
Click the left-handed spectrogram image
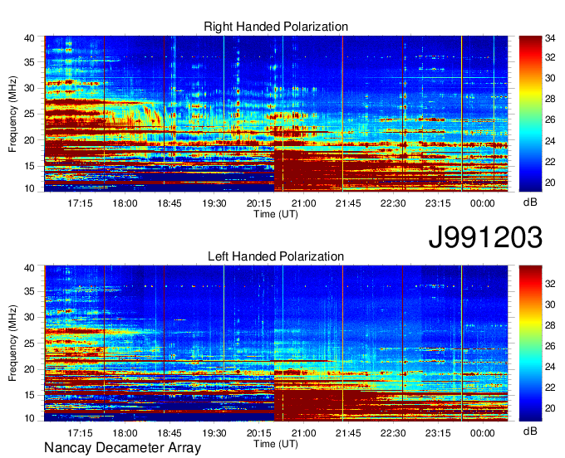(x=276, y=343)
